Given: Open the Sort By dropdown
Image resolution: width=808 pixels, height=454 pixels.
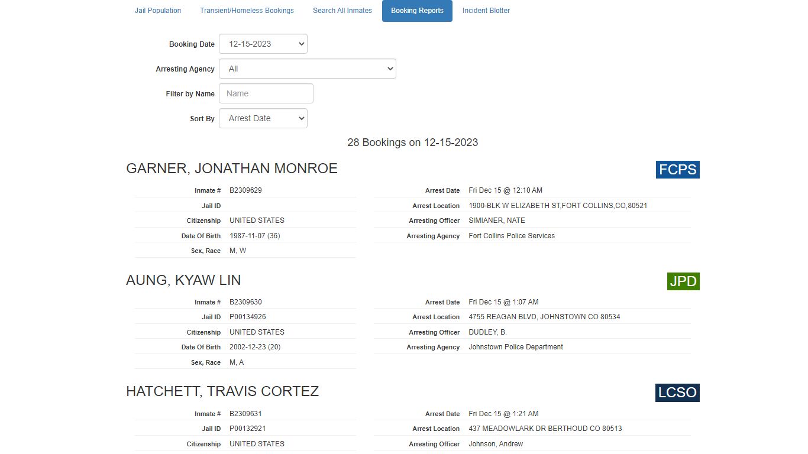Looking at the screenshot, I should [x=263, y=118].
